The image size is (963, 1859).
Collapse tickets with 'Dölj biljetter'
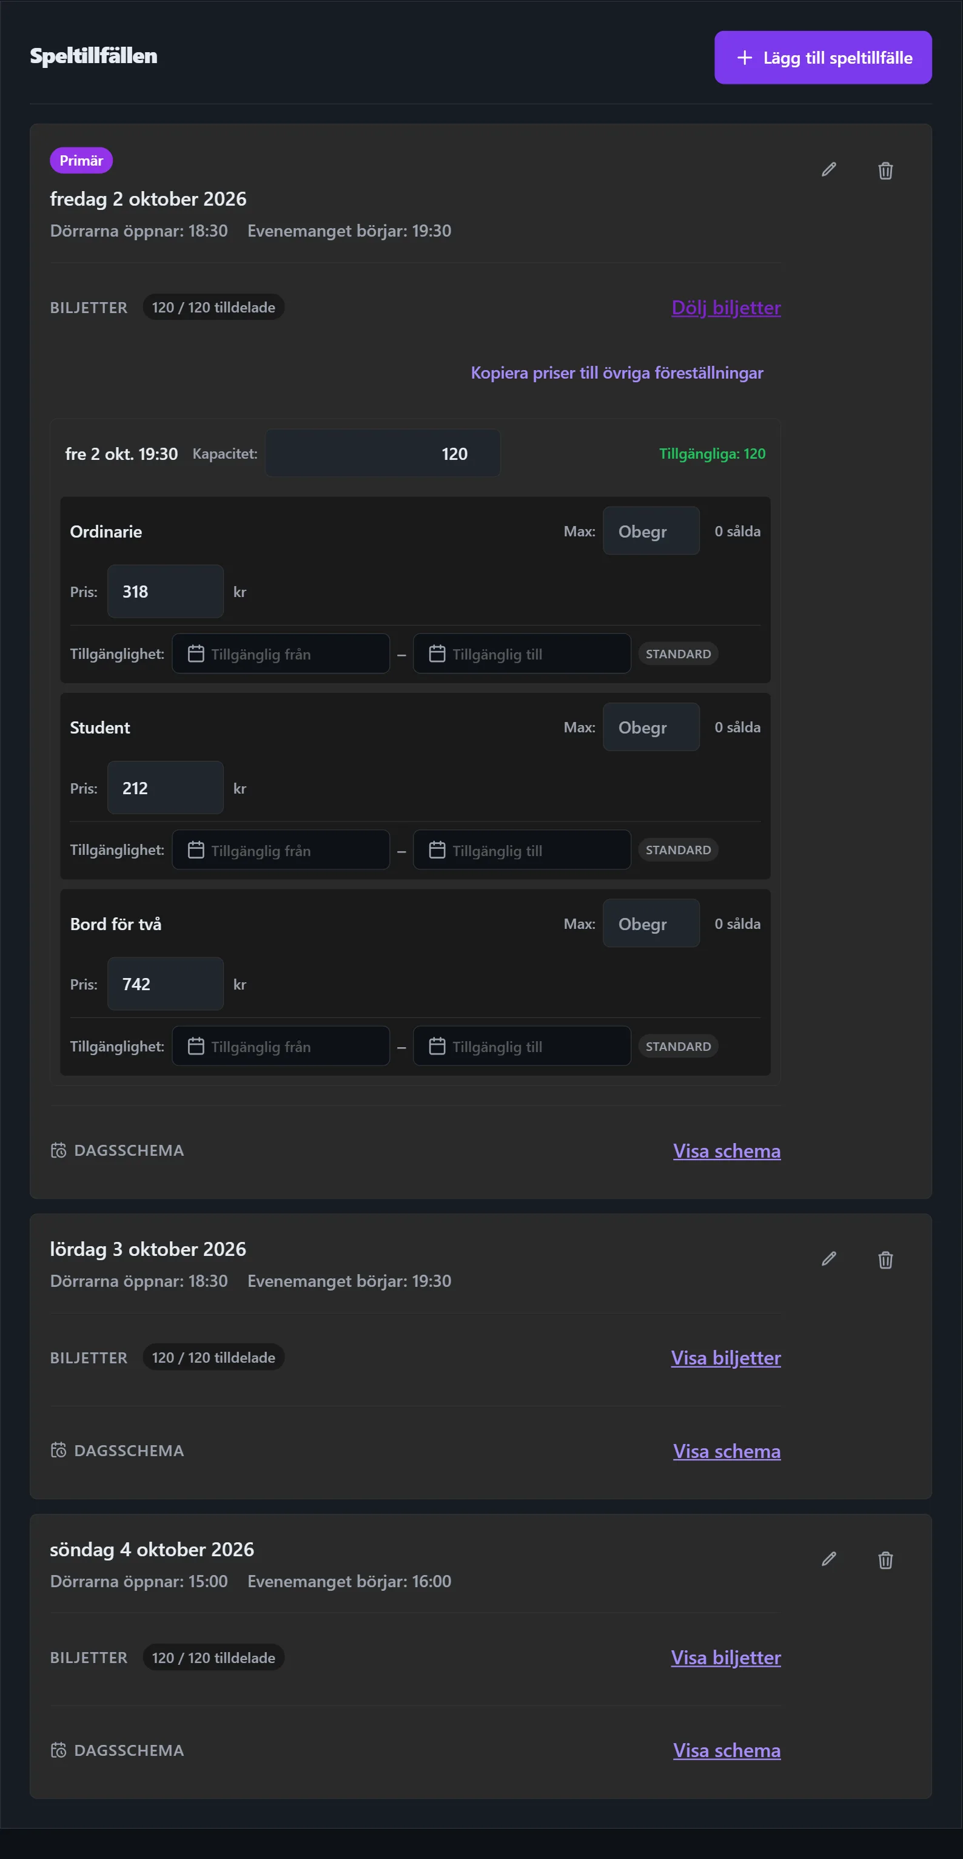(726, 308)
